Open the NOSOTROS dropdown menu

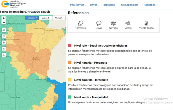coord(150,5)
